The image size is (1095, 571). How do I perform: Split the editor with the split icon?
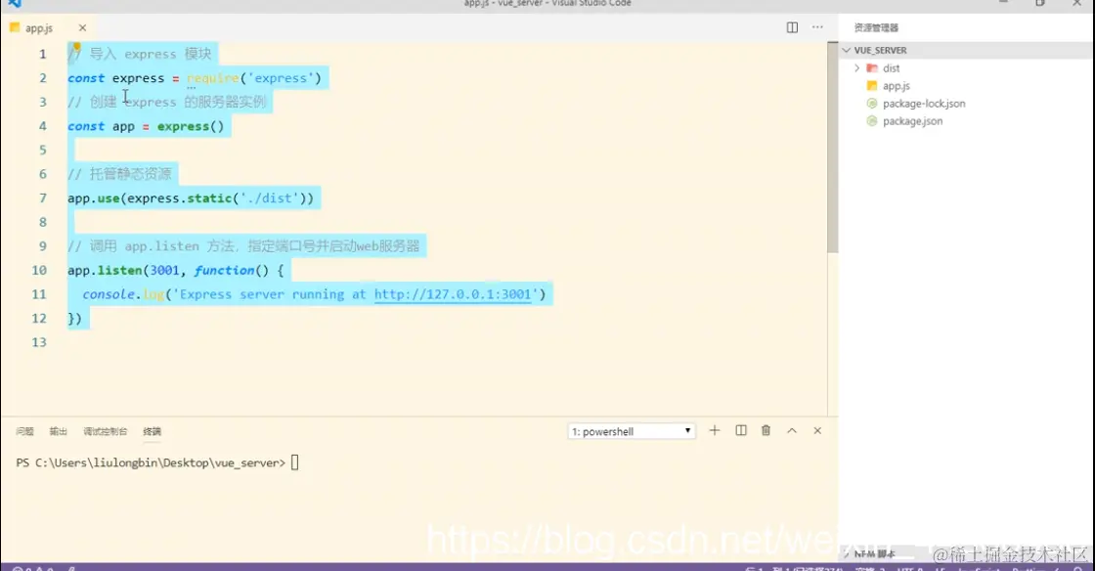(792, 27)
